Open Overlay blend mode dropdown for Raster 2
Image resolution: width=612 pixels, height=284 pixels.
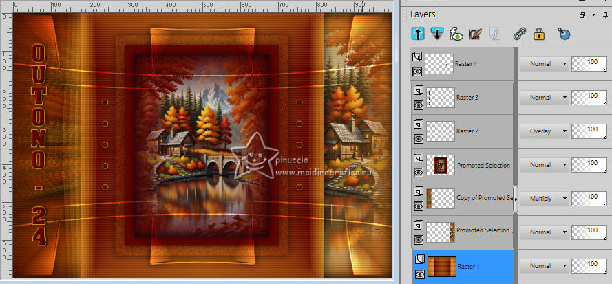point(544,131)
